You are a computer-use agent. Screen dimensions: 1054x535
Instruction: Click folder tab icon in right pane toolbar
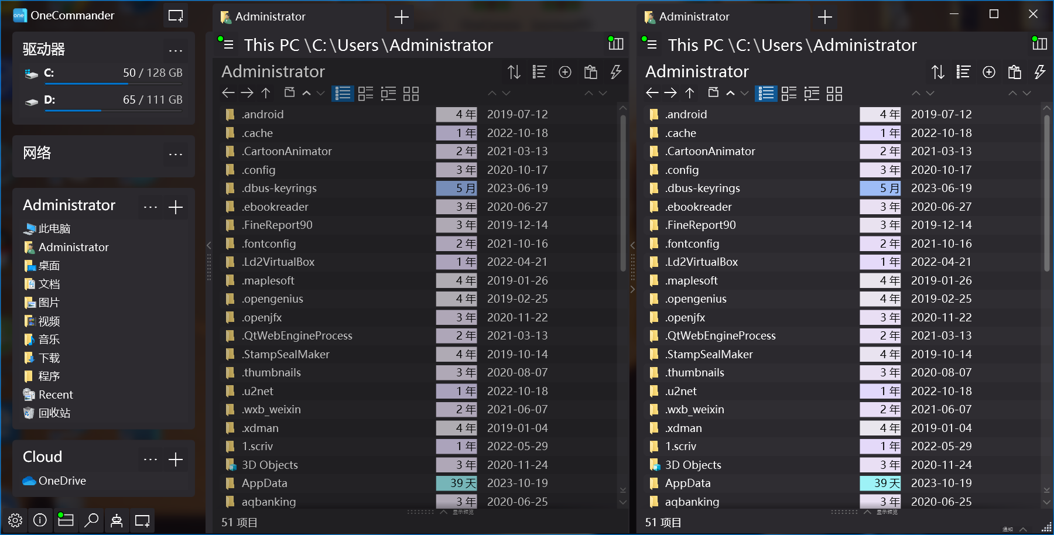coord(713,92)
